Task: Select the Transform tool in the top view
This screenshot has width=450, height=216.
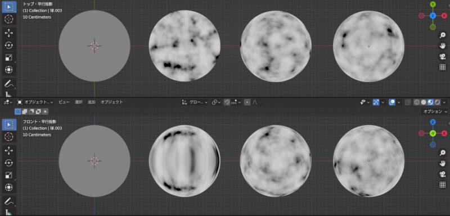Action: point(9,70)
